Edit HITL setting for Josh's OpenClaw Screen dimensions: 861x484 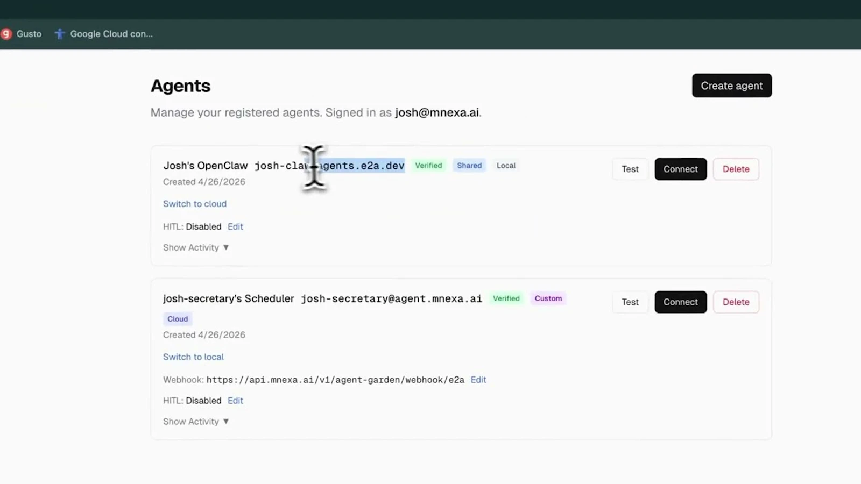(x=235, y=226)
